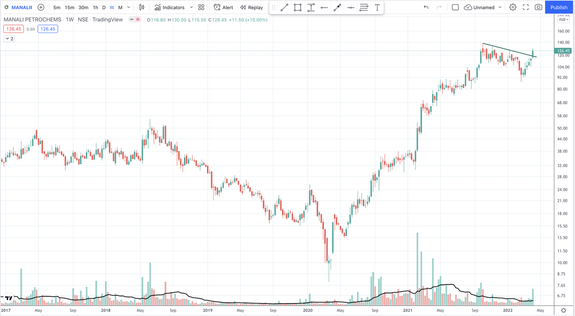
Task: Expand the Unnamed layout dropdown arrow
Action: (x=500, y=7)
